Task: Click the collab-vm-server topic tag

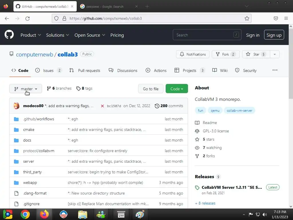Action: (239, 111)
